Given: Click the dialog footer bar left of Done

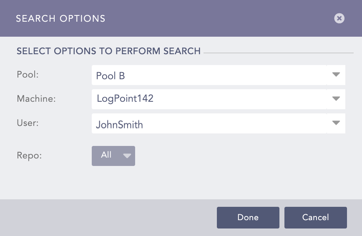Looking at the screenshot, I should pos(108,217).
